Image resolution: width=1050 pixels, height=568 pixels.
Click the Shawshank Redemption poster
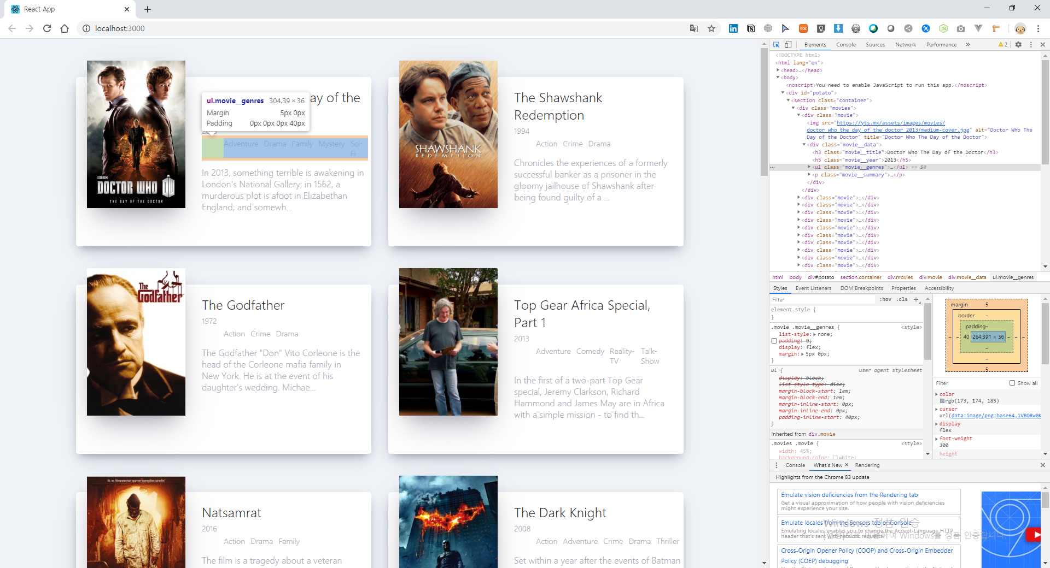(x=448, y=134)
